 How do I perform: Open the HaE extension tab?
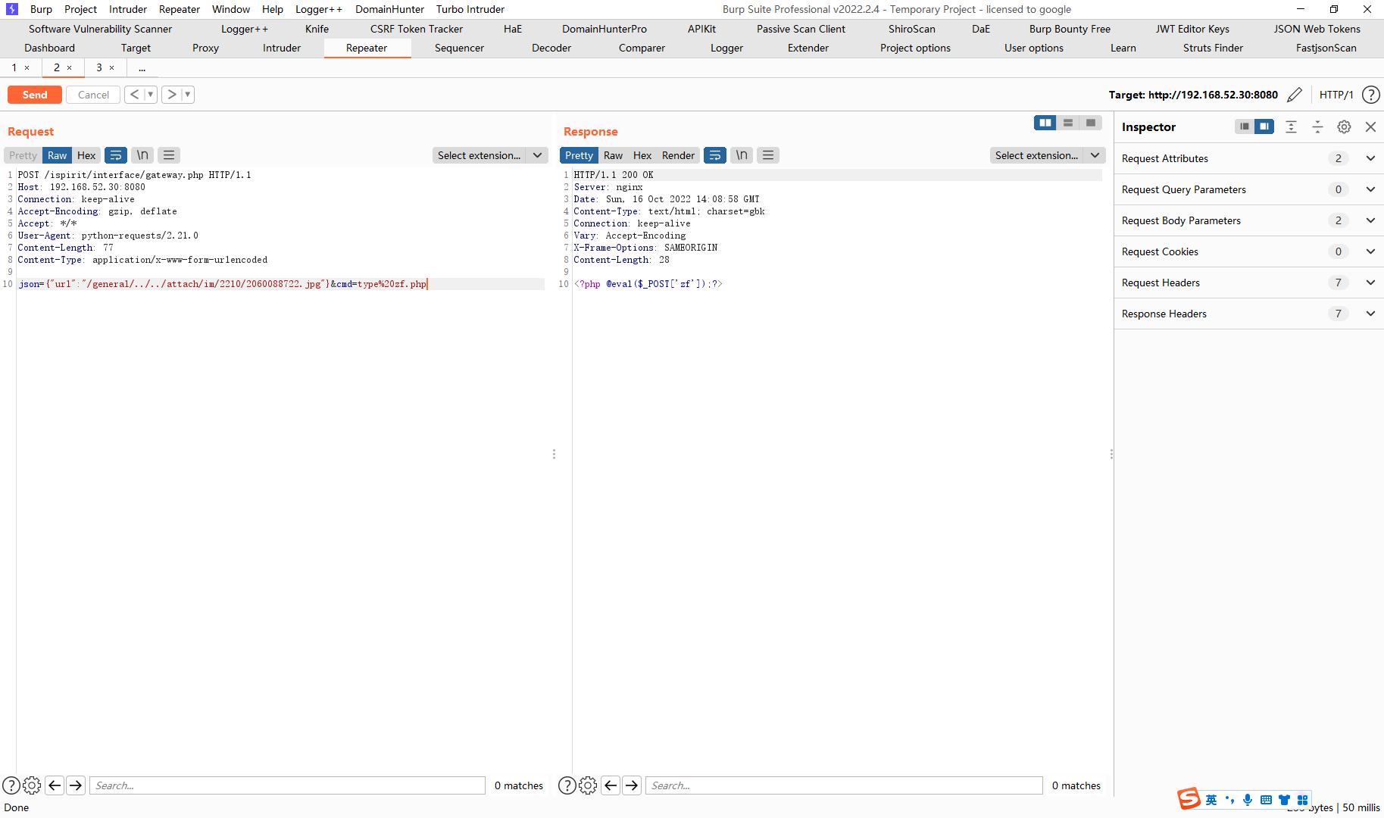[x=513, y=29]
